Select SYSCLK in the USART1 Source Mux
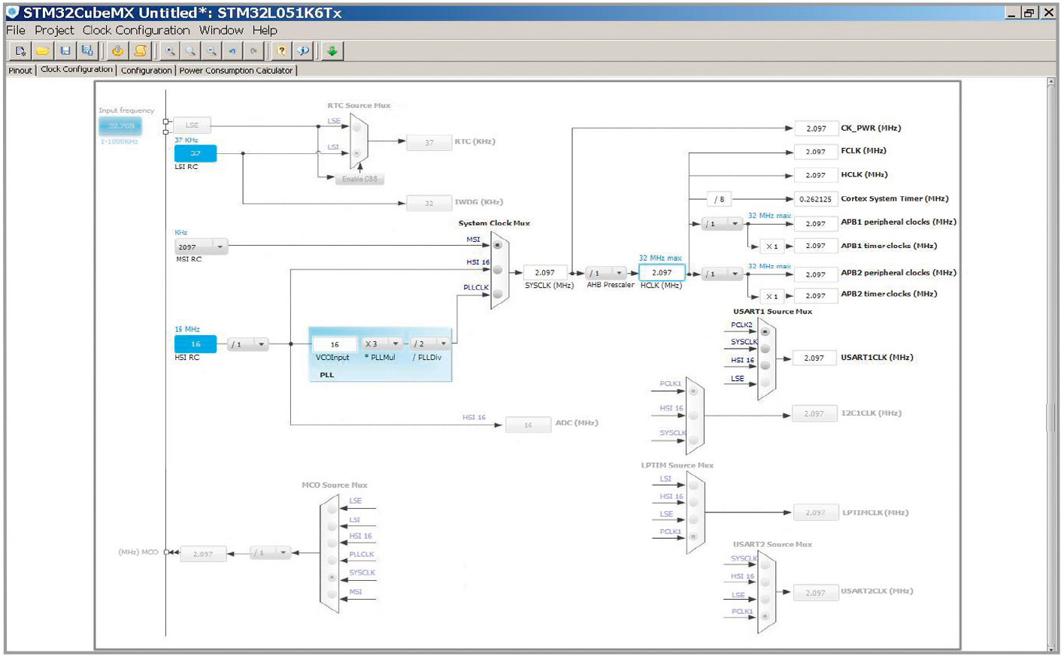1064x659 pixels. (765, 349)
